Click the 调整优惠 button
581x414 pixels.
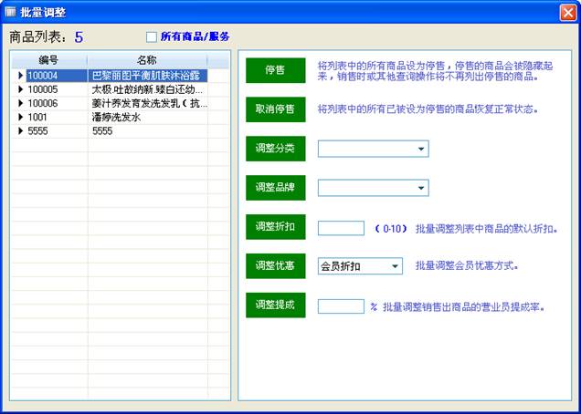(275, 266)
